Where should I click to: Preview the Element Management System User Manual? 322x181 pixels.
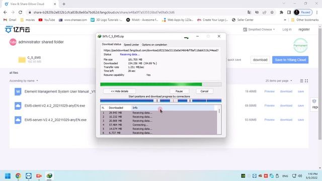(x=270, y=92)
